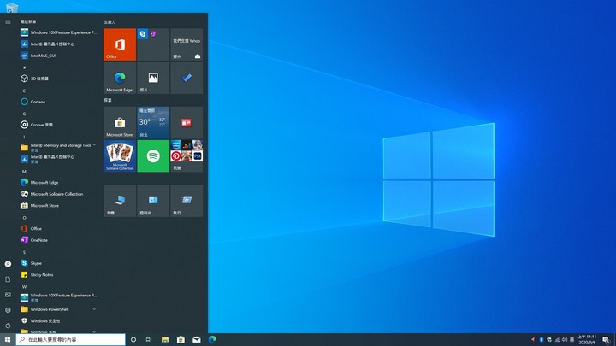Open File Explorer from the taskbar

tap(165, 340)
